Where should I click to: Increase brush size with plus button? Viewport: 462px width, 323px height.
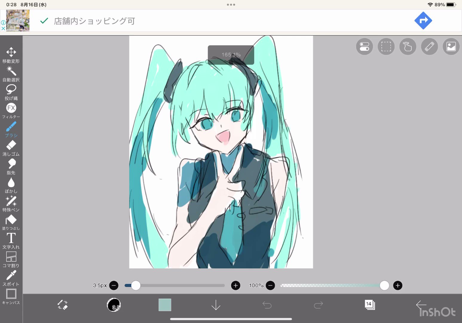coord(235,286)
